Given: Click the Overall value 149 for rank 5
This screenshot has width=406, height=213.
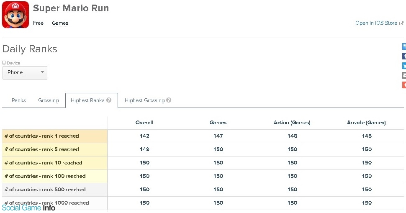Looking at the screenshot, I should (144, 149).
